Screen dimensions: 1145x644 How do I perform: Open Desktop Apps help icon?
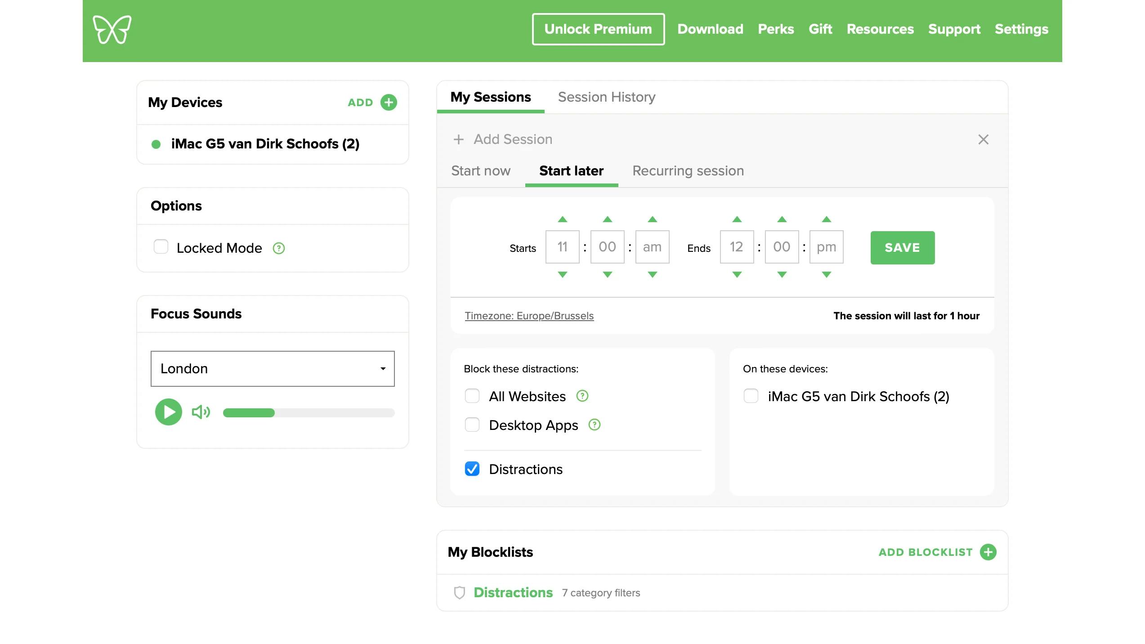coord(595,425)
